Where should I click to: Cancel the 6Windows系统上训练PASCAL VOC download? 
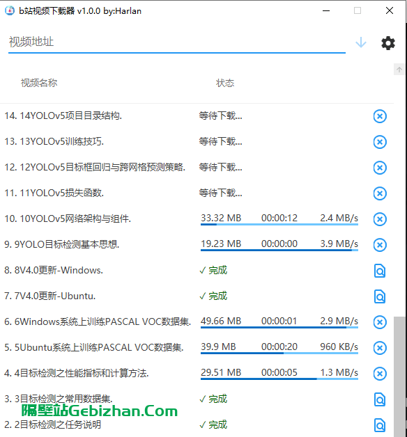[380, 322]
